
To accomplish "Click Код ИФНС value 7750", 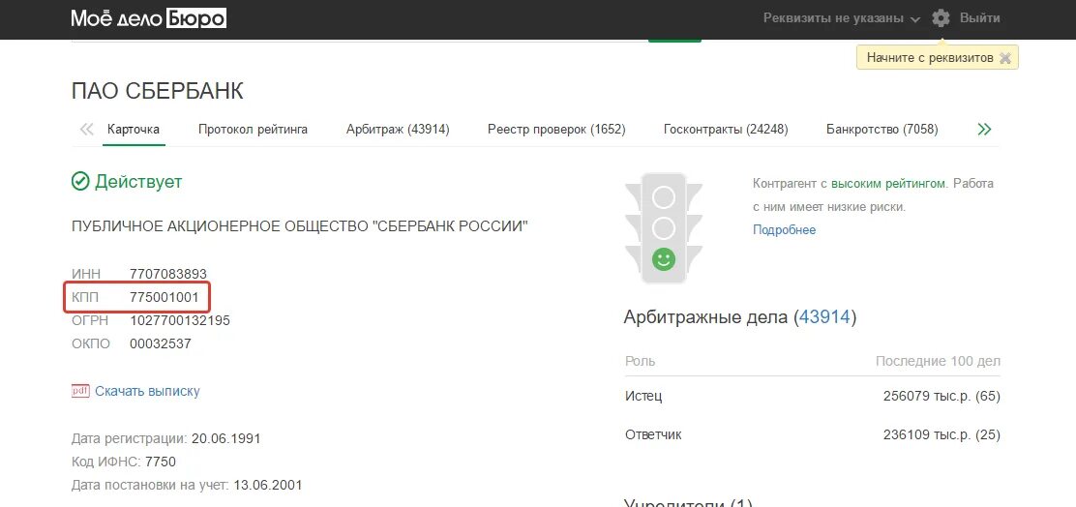I will (160, 462).
